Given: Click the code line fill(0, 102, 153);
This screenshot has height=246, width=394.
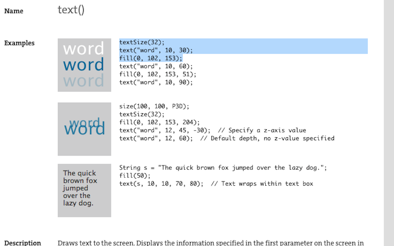Looking at the screenshot, I should click(151, 58).
